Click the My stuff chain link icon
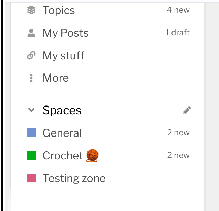 pyautogui.click(x=31, y=55)
